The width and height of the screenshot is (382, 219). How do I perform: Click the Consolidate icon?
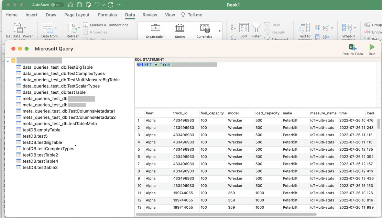pyautogui.click(x=326, y=37)
